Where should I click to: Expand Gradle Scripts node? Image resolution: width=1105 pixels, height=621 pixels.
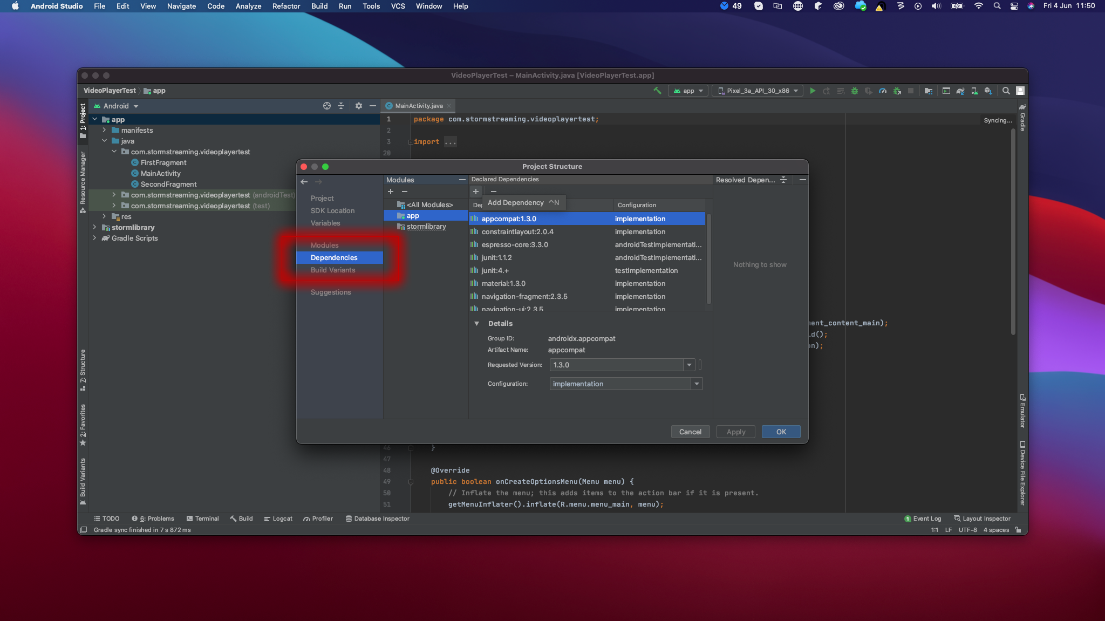tap(94, 238)
